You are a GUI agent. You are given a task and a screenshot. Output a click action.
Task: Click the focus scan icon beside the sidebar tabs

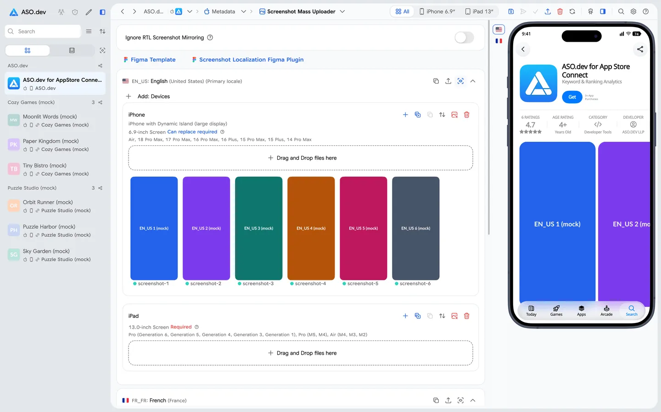102,50
